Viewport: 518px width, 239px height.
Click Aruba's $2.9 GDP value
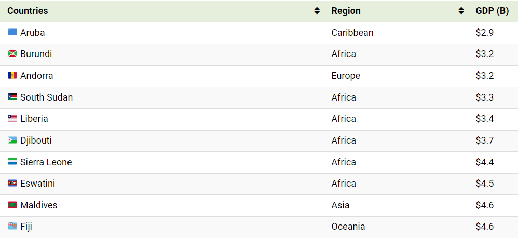(x=485, y=32)
